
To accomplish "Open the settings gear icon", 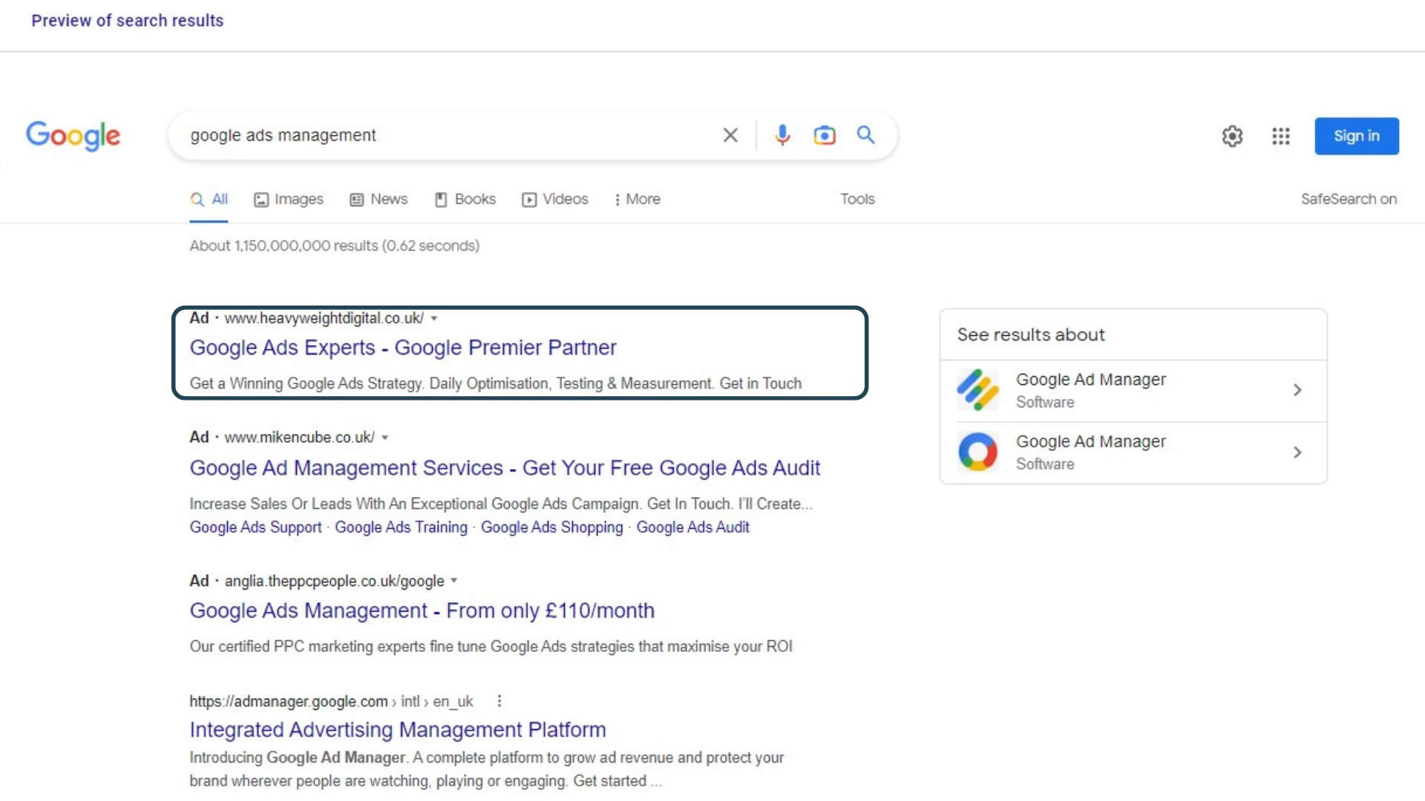I will click(x=1232, y=136).
